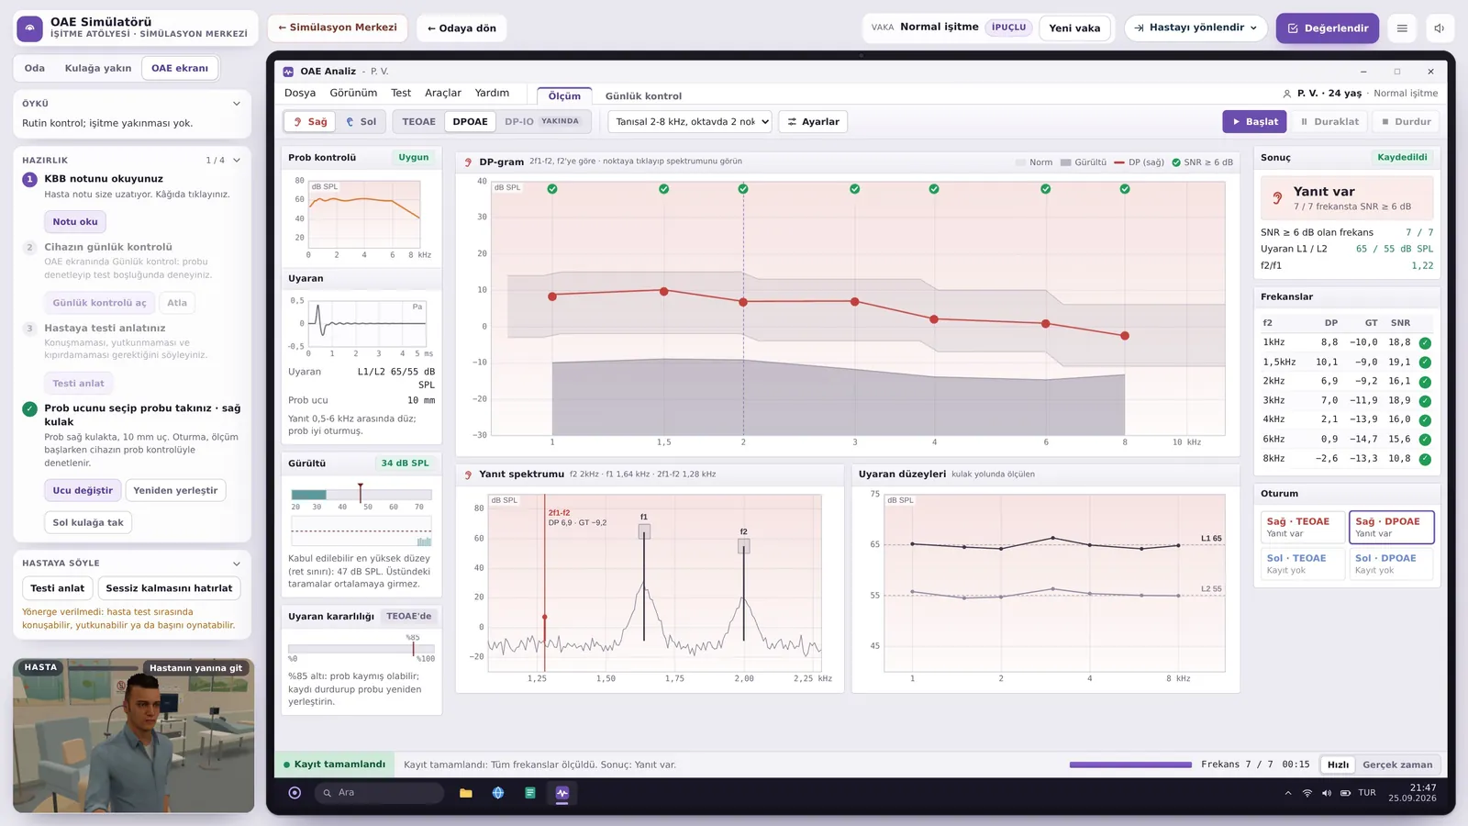Click the 8kHz SNR green check icon
The width and height of the screenshot is (1468, 826).
pos(1425,459)
